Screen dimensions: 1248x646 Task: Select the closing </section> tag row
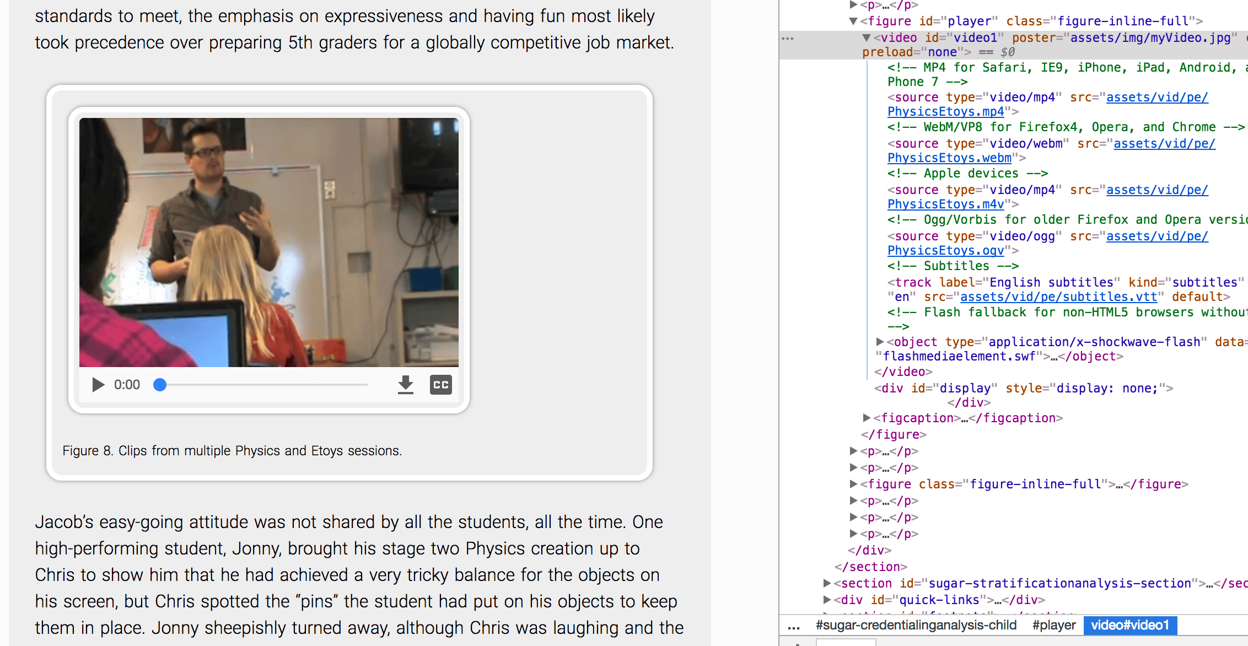click(871, 567)
